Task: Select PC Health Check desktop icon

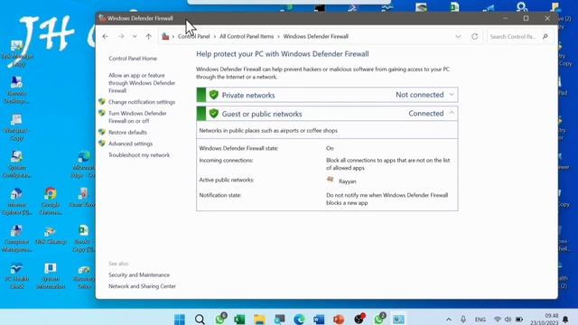Action: click(x=16, y=275)
